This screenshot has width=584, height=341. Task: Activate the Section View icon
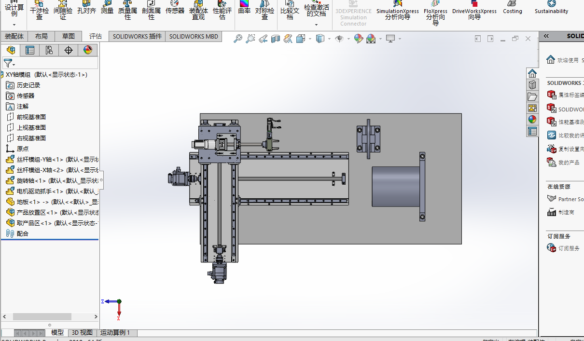click(x=276, y=39)
